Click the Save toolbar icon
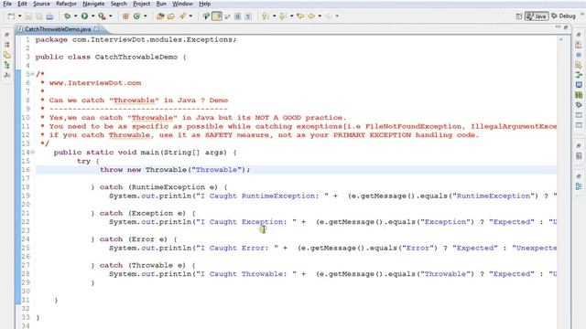This screenshot has height=329, width=586. coord(28,16)
